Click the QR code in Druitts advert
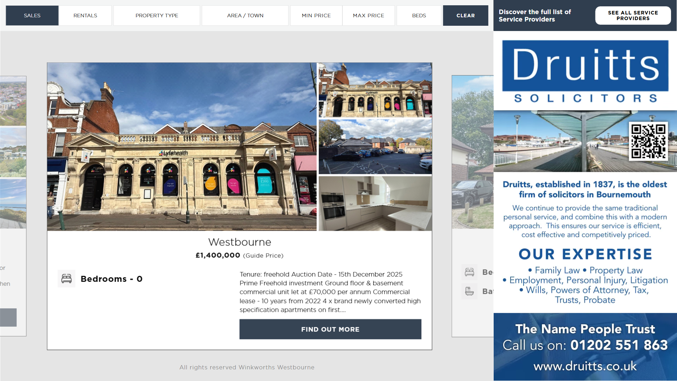677x381 pixels. coord(648,141)
